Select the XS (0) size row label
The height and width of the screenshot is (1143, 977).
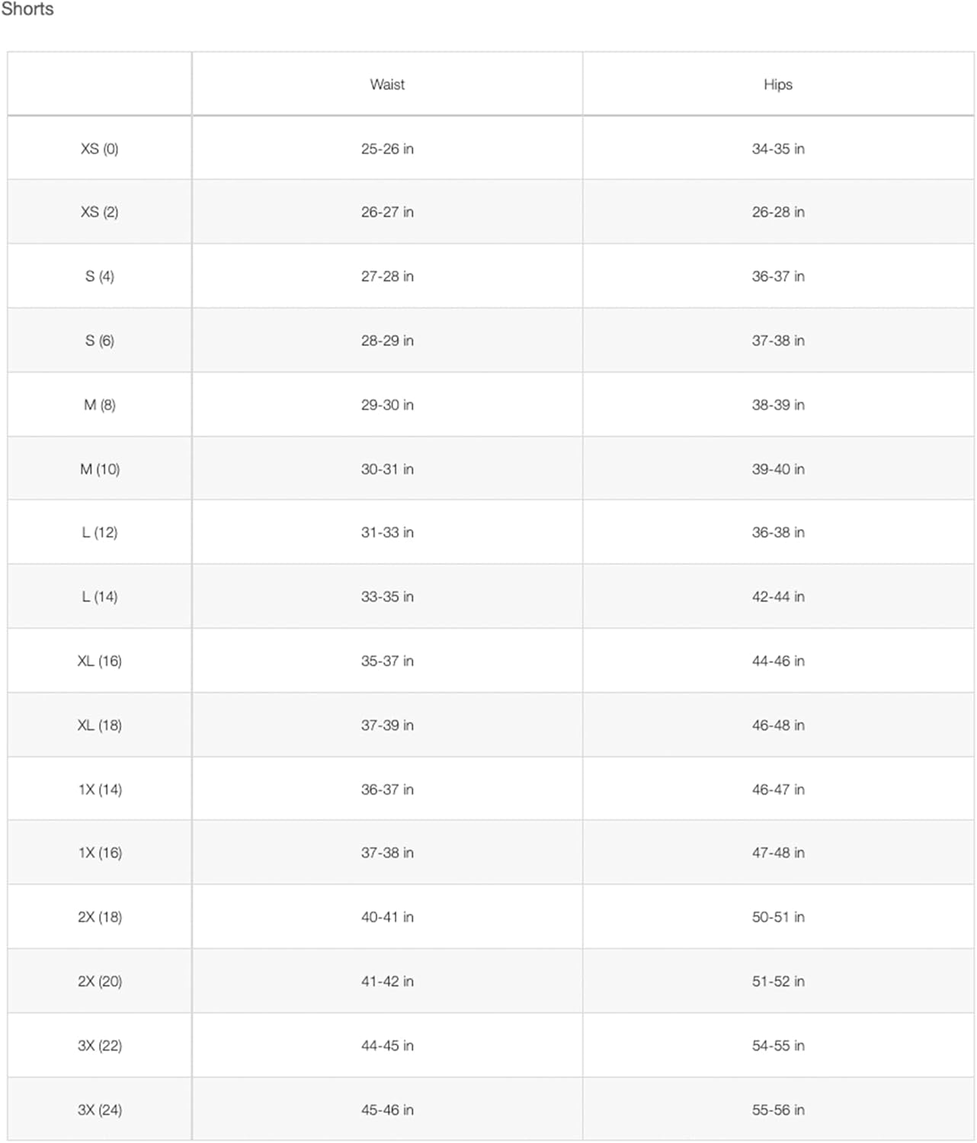click(x=100, y=149)
